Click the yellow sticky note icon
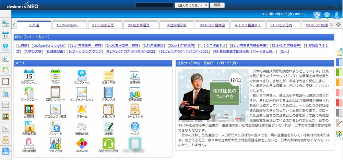This screenshot has width=343, height=160. pyautogui.click(x=340, y=52)
